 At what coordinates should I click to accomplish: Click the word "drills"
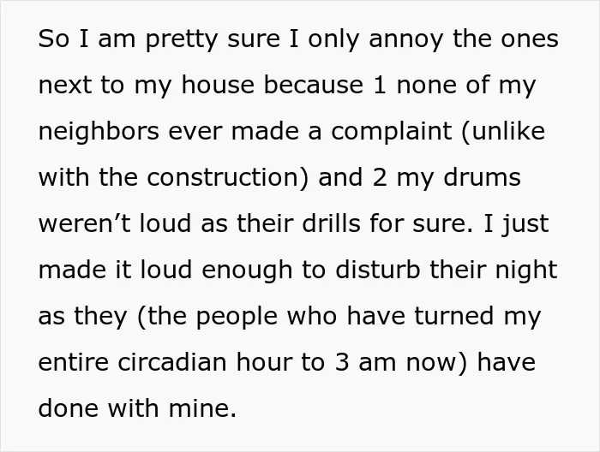coord(331,223)
